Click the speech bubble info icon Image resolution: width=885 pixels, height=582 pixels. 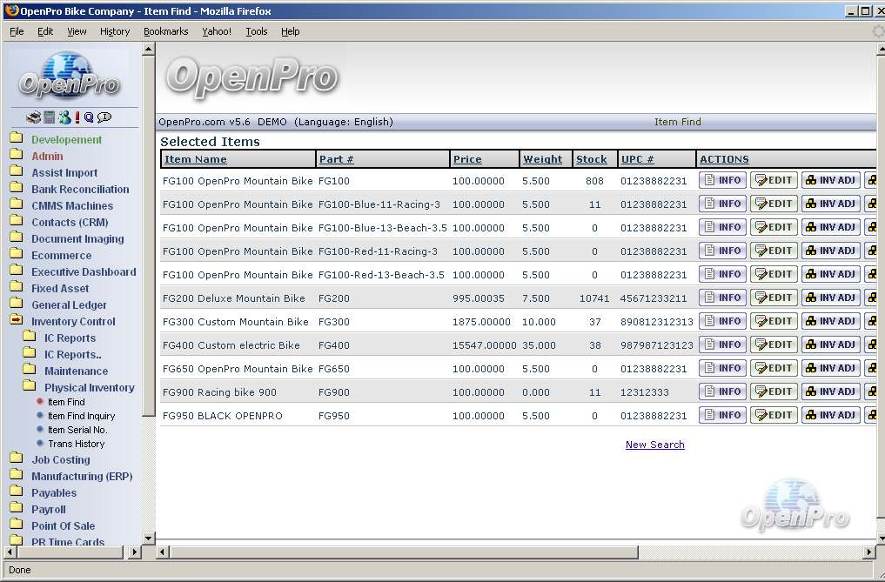[104, 117]
